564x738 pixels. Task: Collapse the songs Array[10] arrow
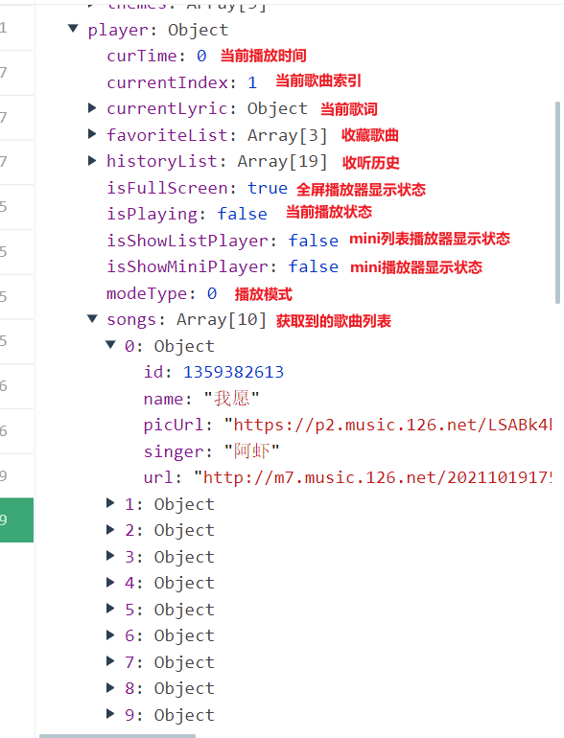click(92, 319)
